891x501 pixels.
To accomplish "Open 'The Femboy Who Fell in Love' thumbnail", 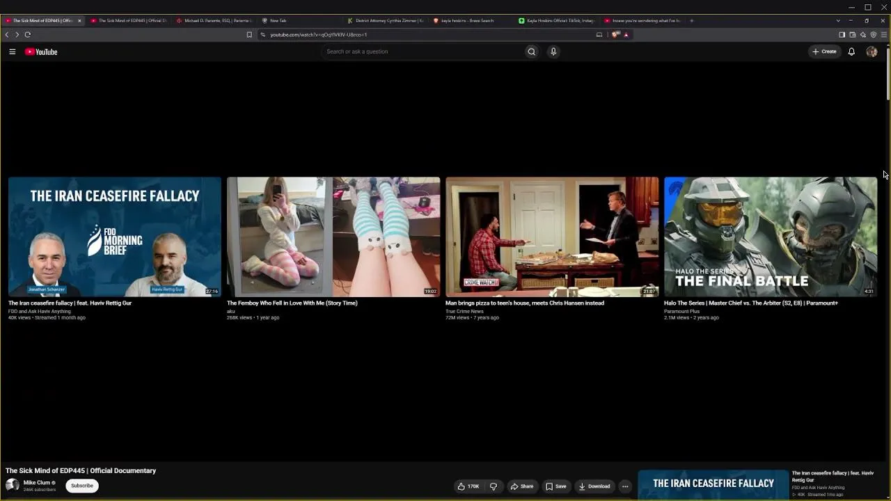I will point(333,237).
